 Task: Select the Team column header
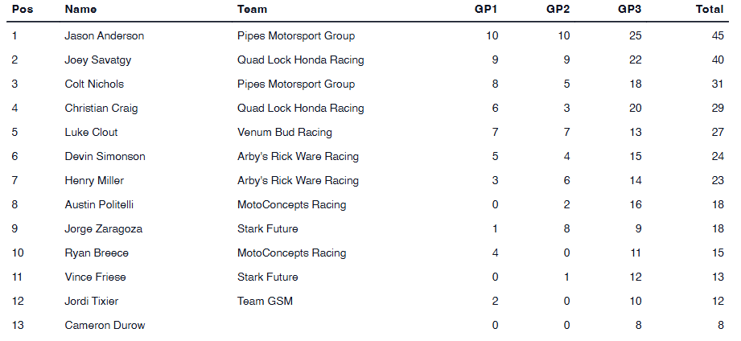point(252,10)
